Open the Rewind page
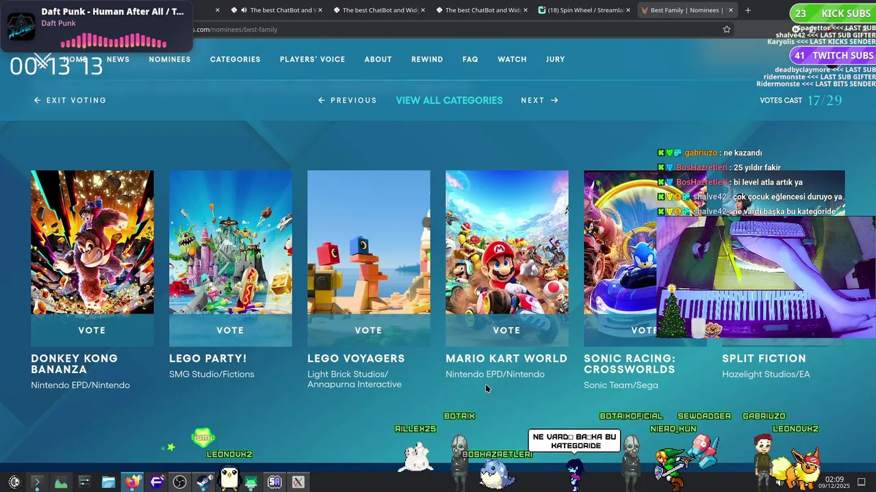Viewport: 876px width, 492px height. click(427, 59)
